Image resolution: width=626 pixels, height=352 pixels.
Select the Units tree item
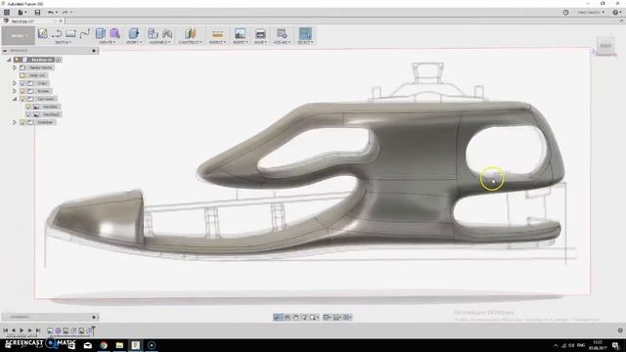click(x=37, y=75)
